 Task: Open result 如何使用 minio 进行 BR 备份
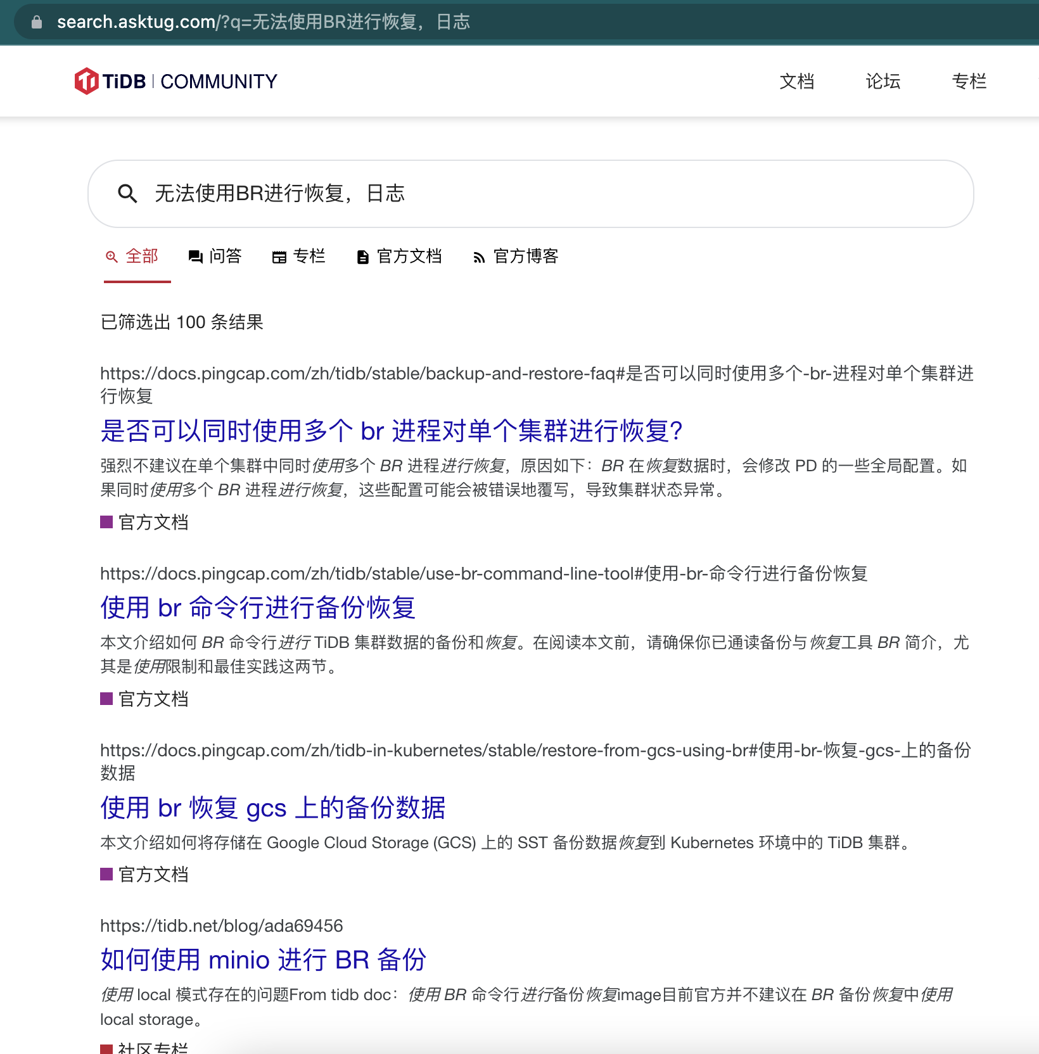(264, 960)
